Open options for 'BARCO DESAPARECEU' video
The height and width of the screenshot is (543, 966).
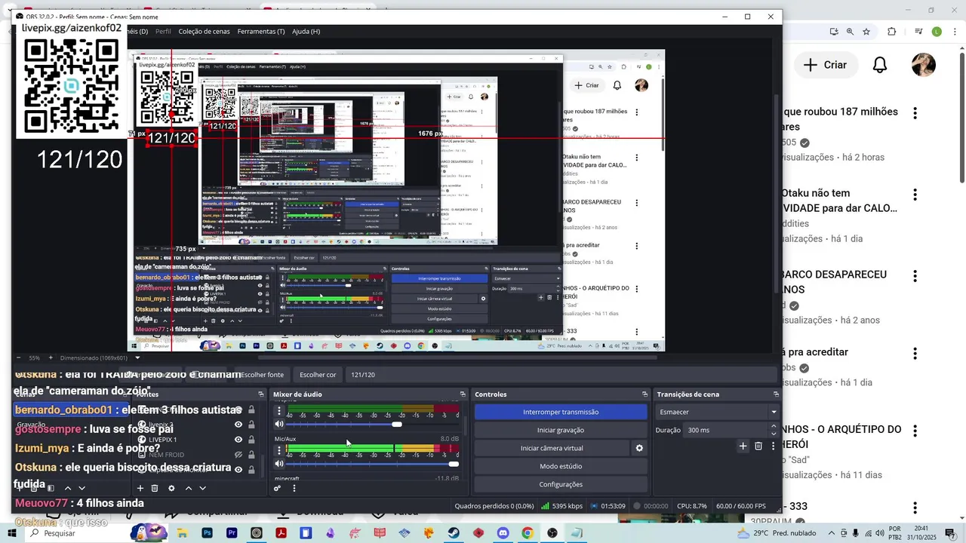[x=915, y=276]
